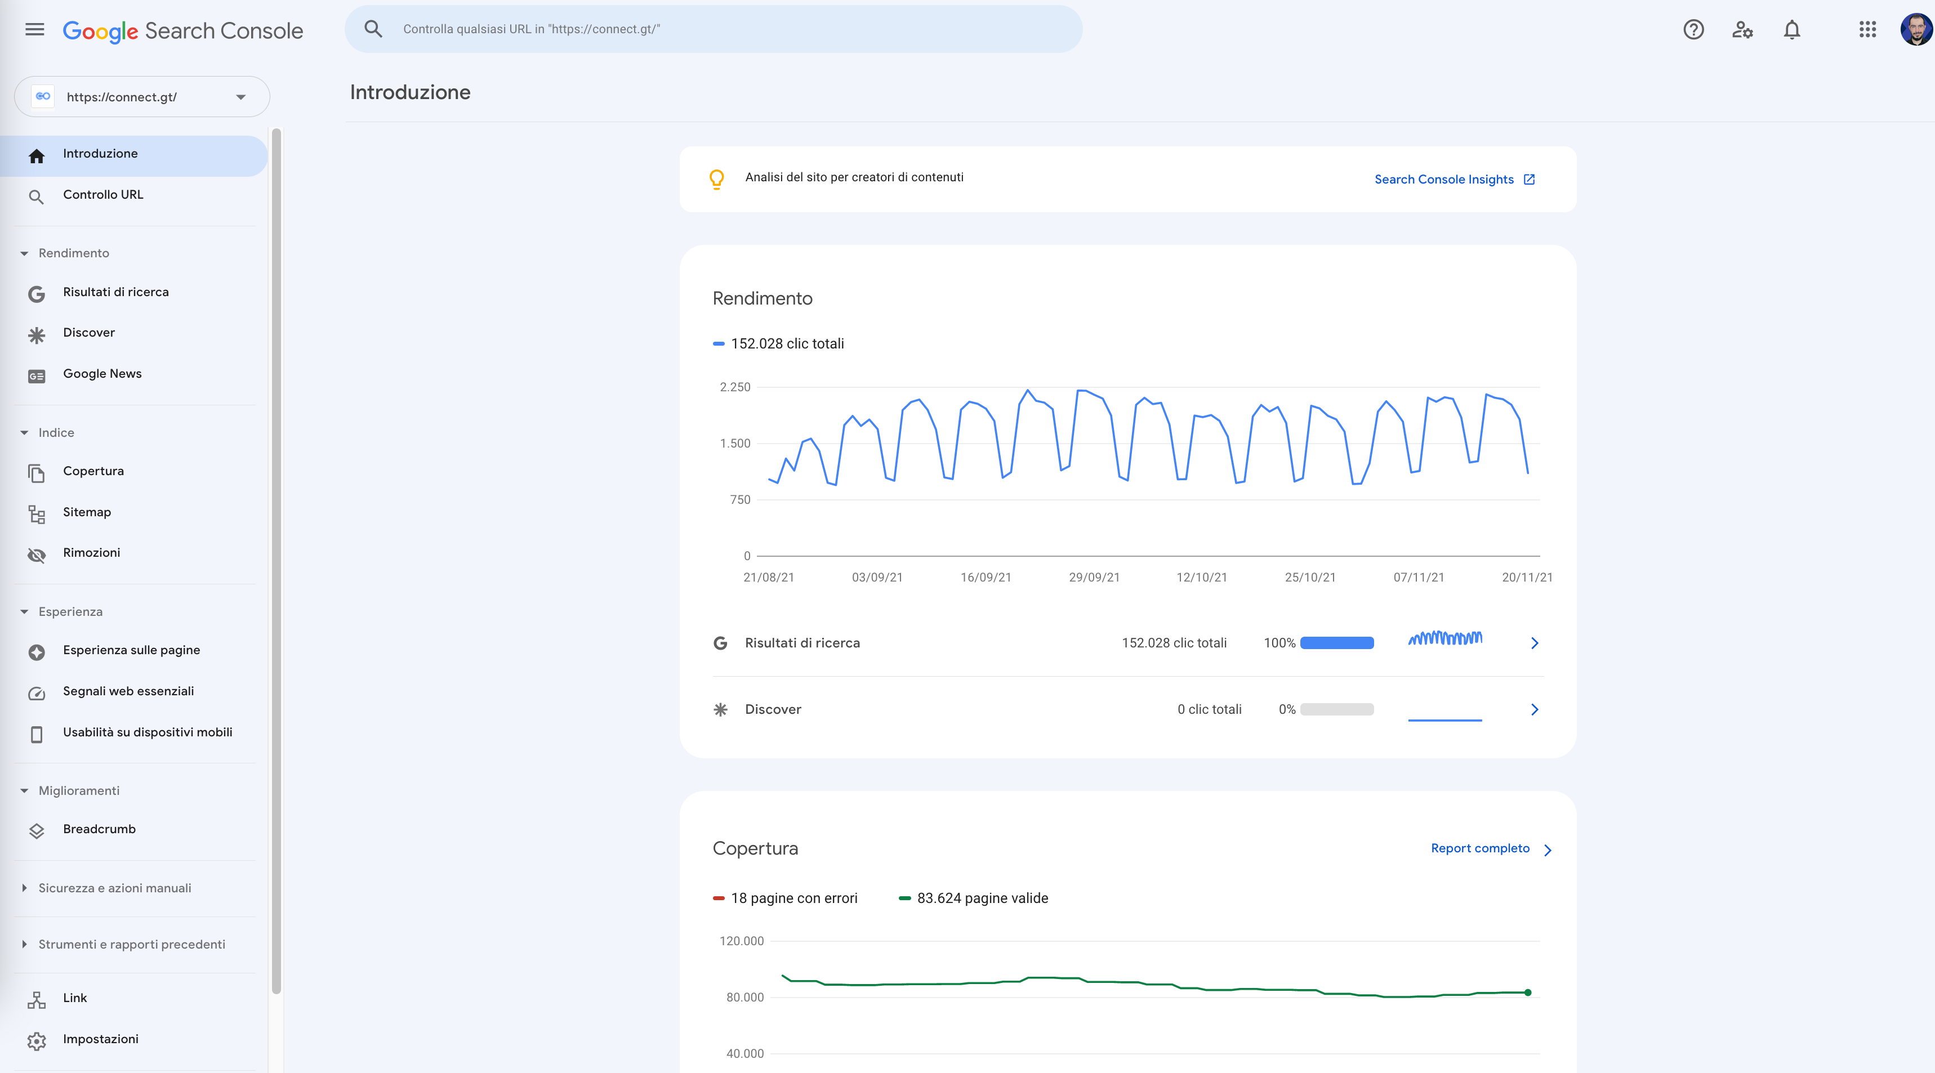Open the hamburger main menu
Viewport: 1935px width, 1073px height.
[x=34, y=30]
